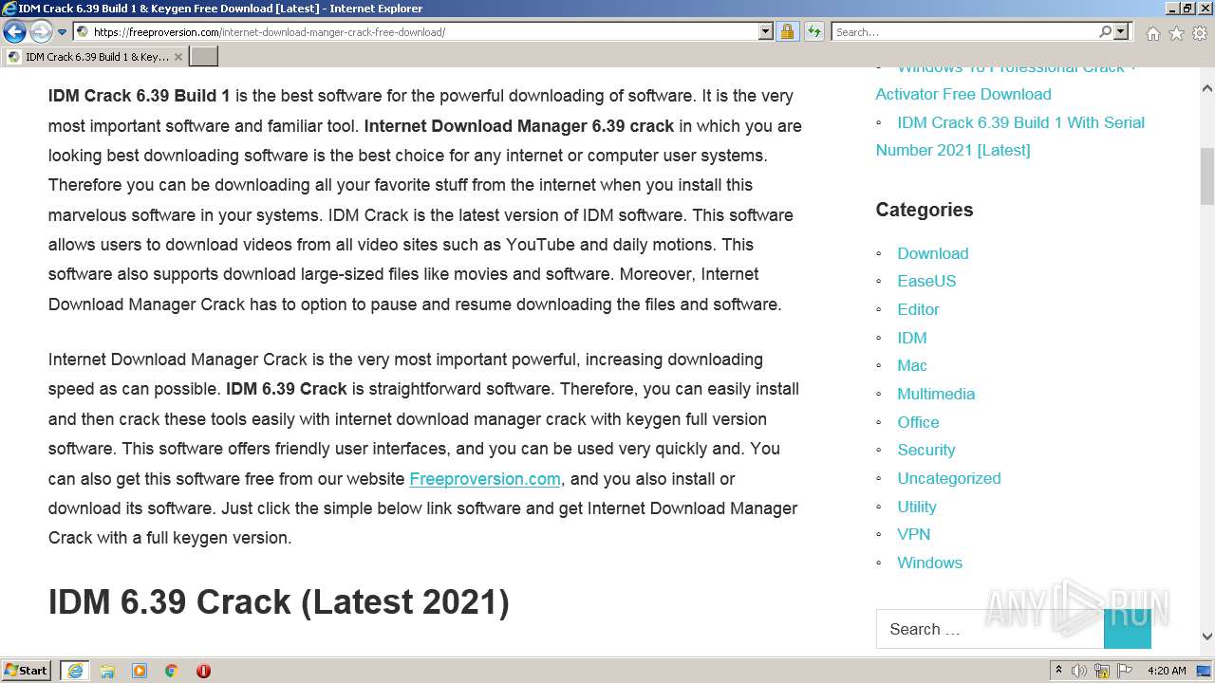Open the Home icon
The image size is (1215, 683).
click(x=1152, y=33)
